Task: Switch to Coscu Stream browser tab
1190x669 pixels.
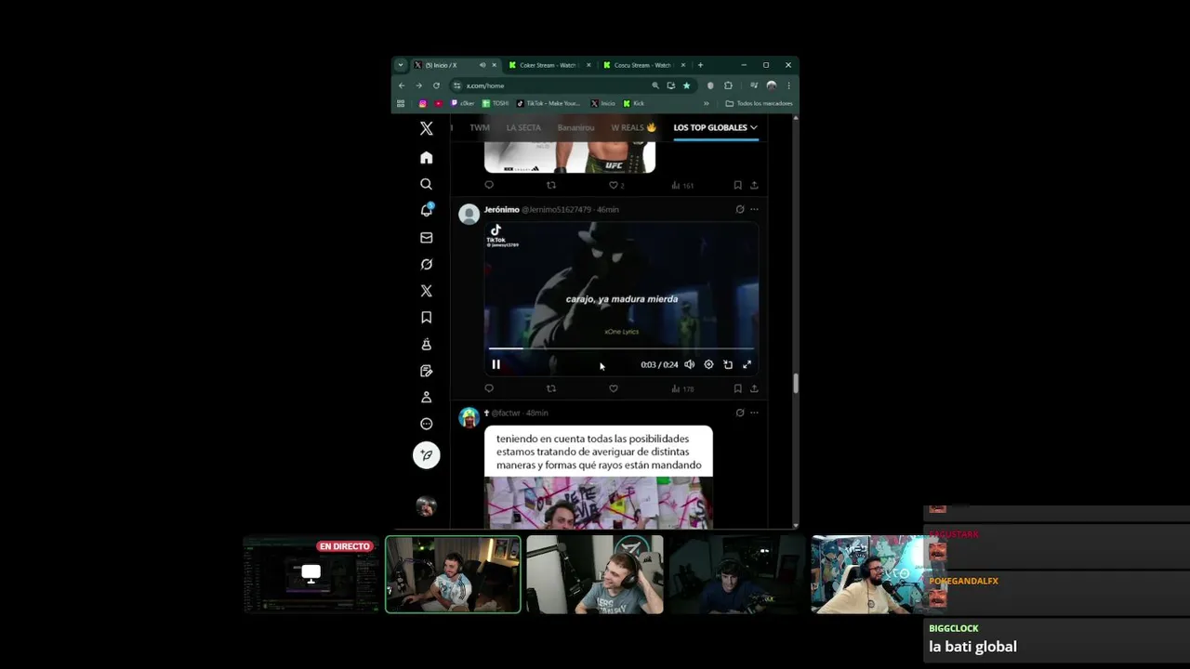Action: (642, 65)
